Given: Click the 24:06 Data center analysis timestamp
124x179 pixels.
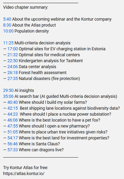Looking at the screenshot, I should 12,67.
